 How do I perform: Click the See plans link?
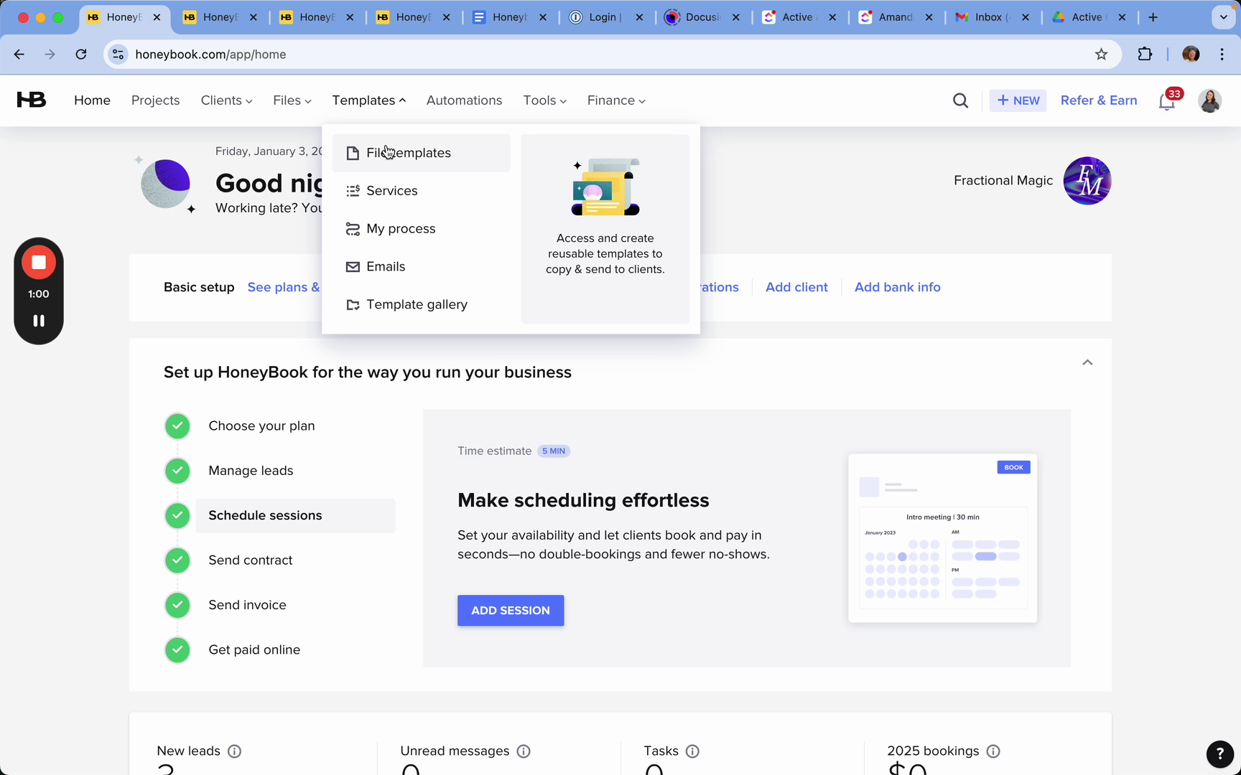point(284,287)
